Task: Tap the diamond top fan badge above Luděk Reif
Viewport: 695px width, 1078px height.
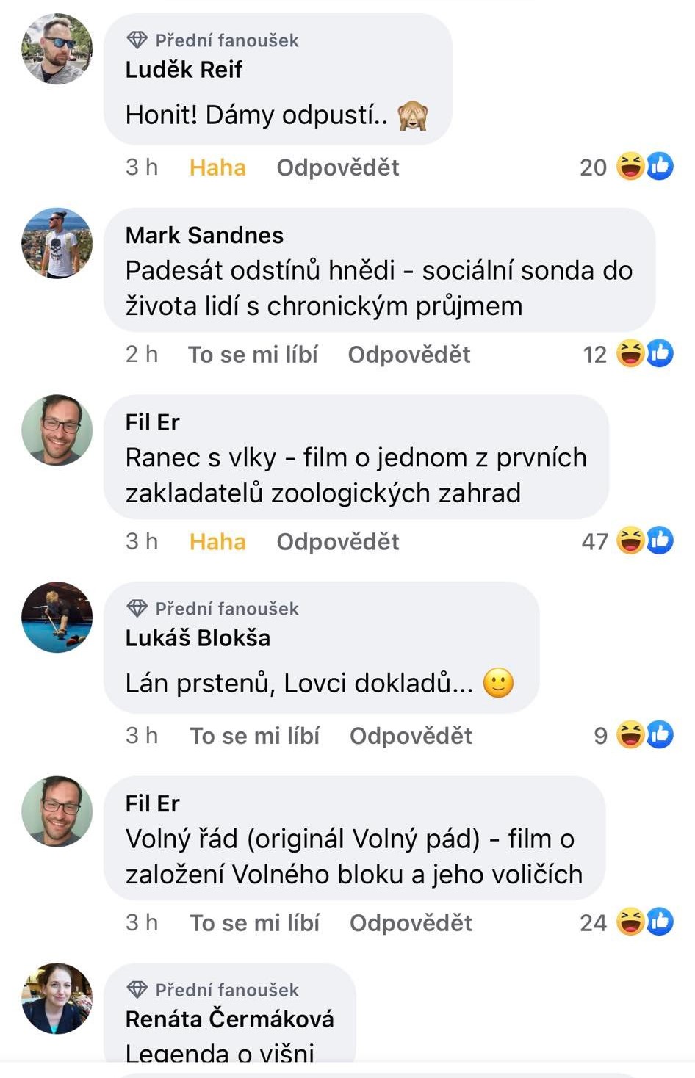Action: point(137,40)
